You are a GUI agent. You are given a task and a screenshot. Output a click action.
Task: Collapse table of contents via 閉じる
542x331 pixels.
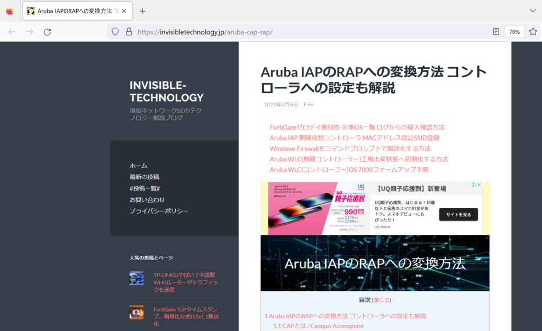pos(381,300)
